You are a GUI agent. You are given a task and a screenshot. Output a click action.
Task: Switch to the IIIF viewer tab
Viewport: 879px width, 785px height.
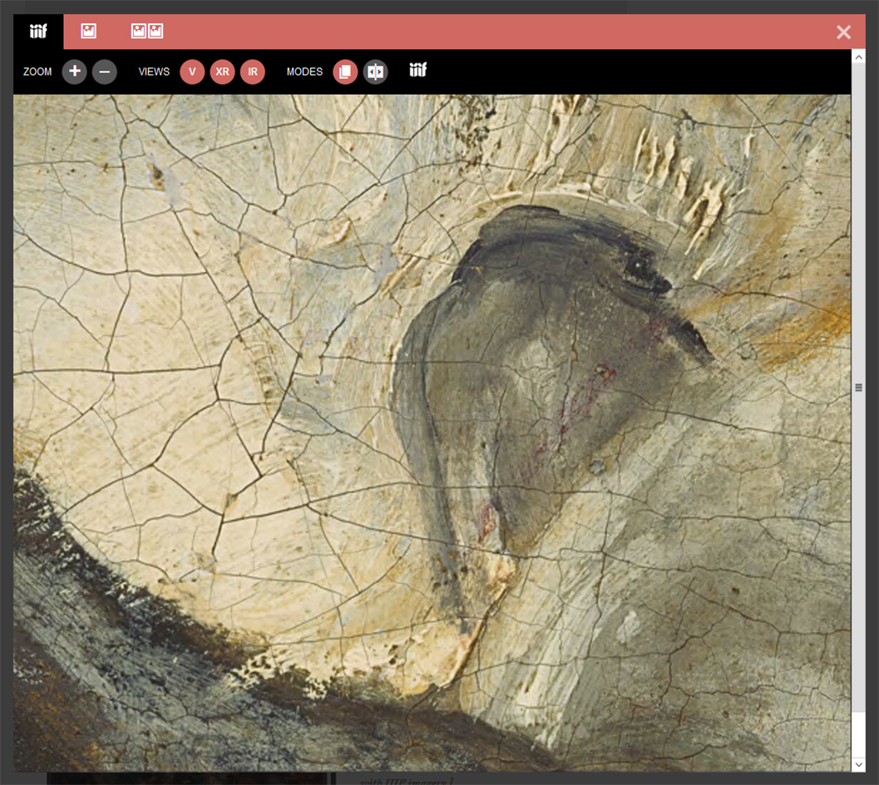click(38, 32)
